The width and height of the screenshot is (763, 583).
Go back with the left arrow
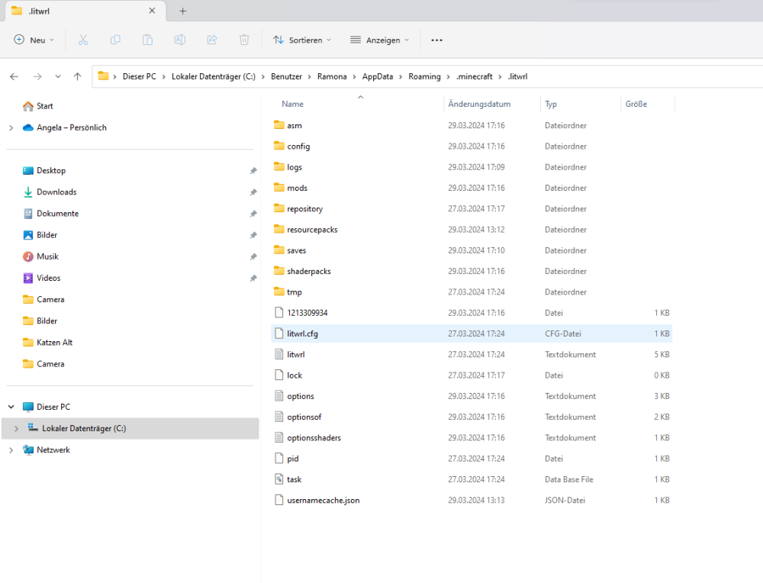[x=14, y=76]
